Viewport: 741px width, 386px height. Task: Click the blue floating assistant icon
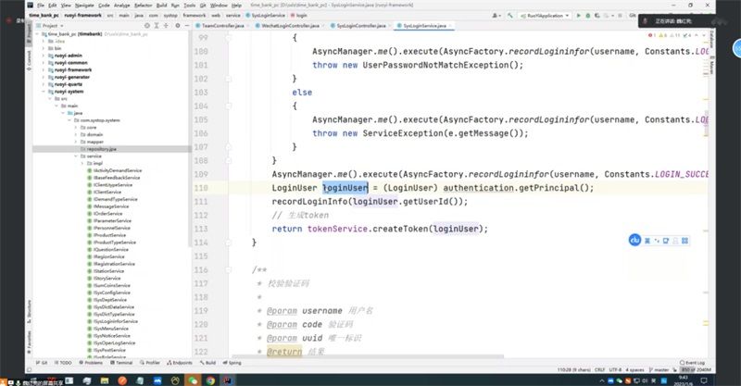coord(636,240)
